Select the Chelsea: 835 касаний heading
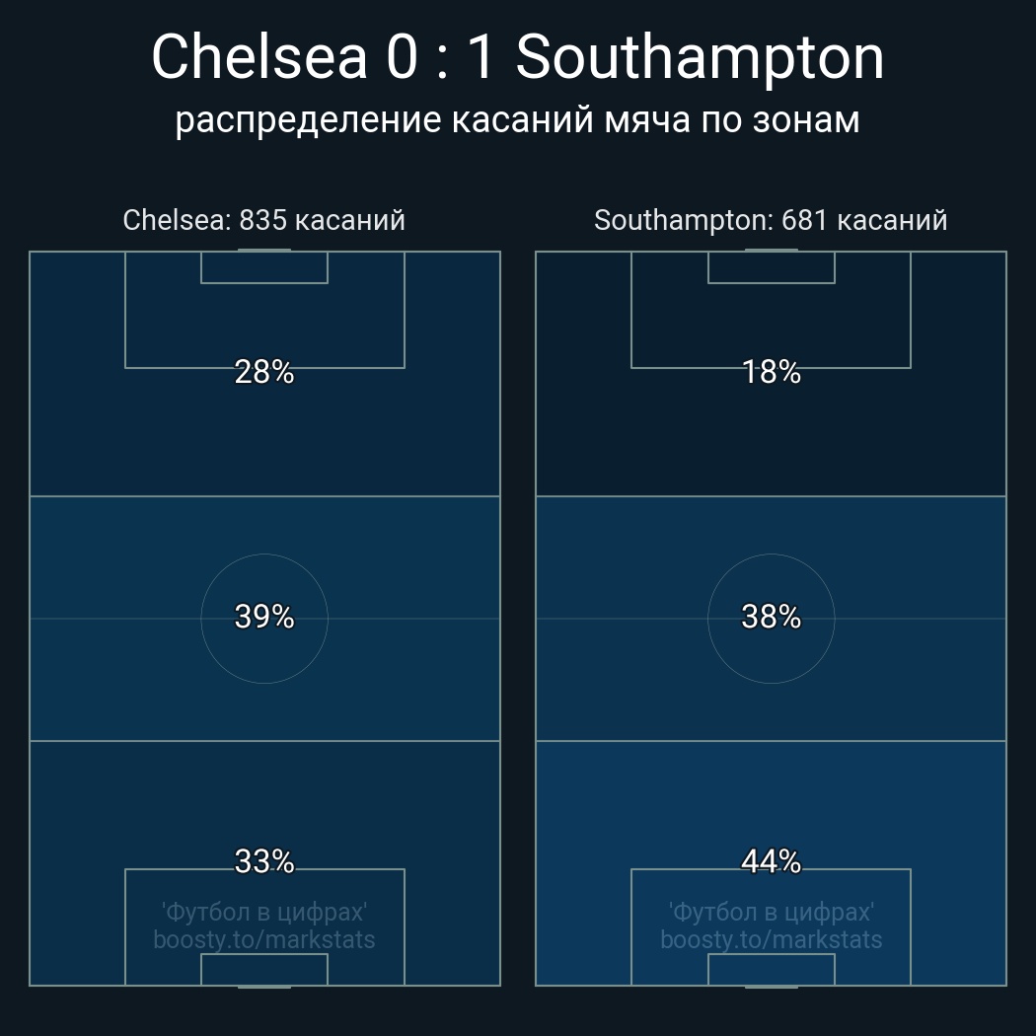This screenshot has height=1036, width=1036. coord(263,220)
